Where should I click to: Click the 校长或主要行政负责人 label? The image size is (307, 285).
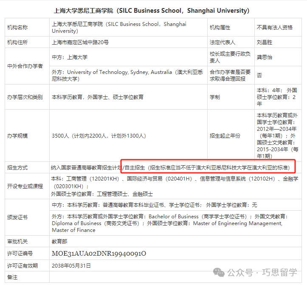coord(230,57)
